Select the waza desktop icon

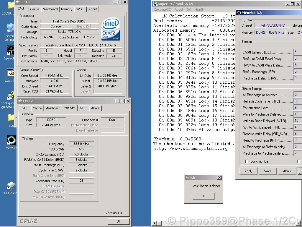pyautogui.click(x=10, y=73)
